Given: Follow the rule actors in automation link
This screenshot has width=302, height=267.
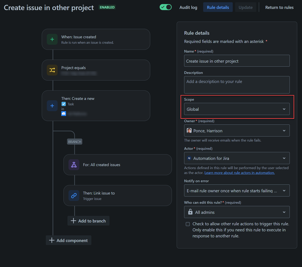Looking at the screenshot, I should (x=239, y=172).
